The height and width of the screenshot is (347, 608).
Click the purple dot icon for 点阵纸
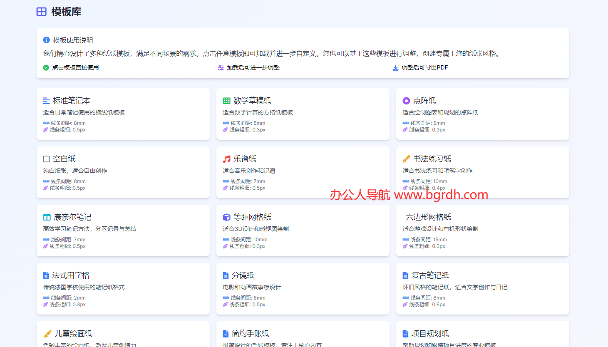(406, 101)
